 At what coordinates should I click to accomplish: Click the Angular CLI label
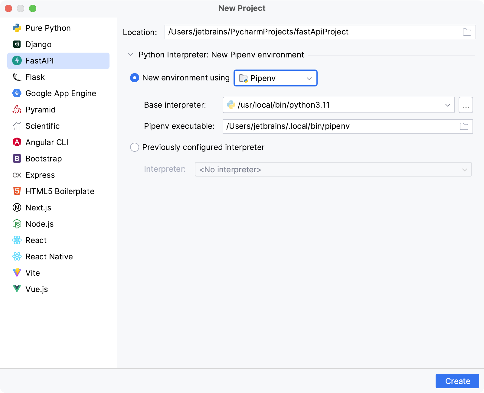pyautogui.click(x=47, y=142)
